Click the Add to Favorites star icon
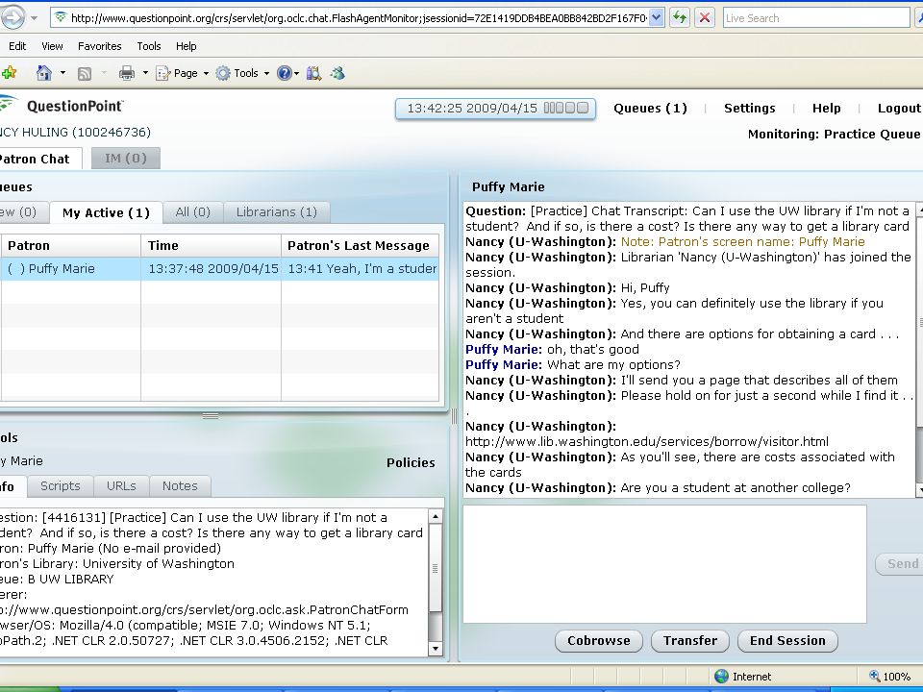923x692 pixels. click(x=9, y=73)
